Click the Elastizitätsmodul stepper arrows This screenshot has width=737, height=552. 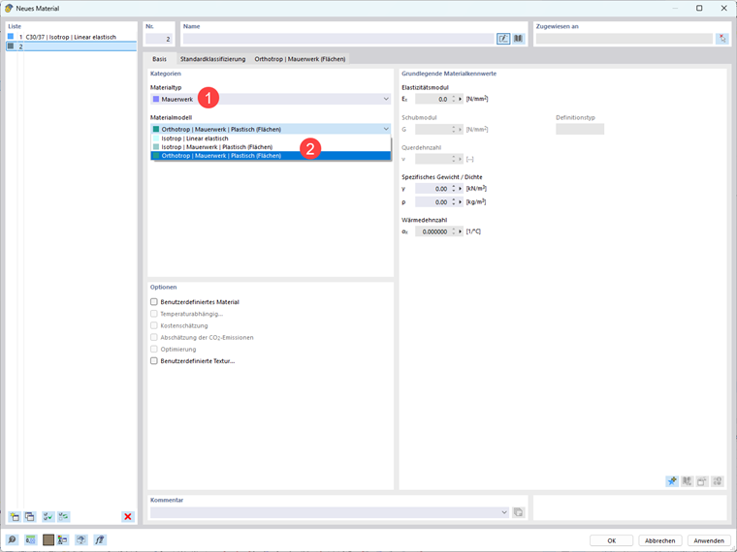(454, 99)
